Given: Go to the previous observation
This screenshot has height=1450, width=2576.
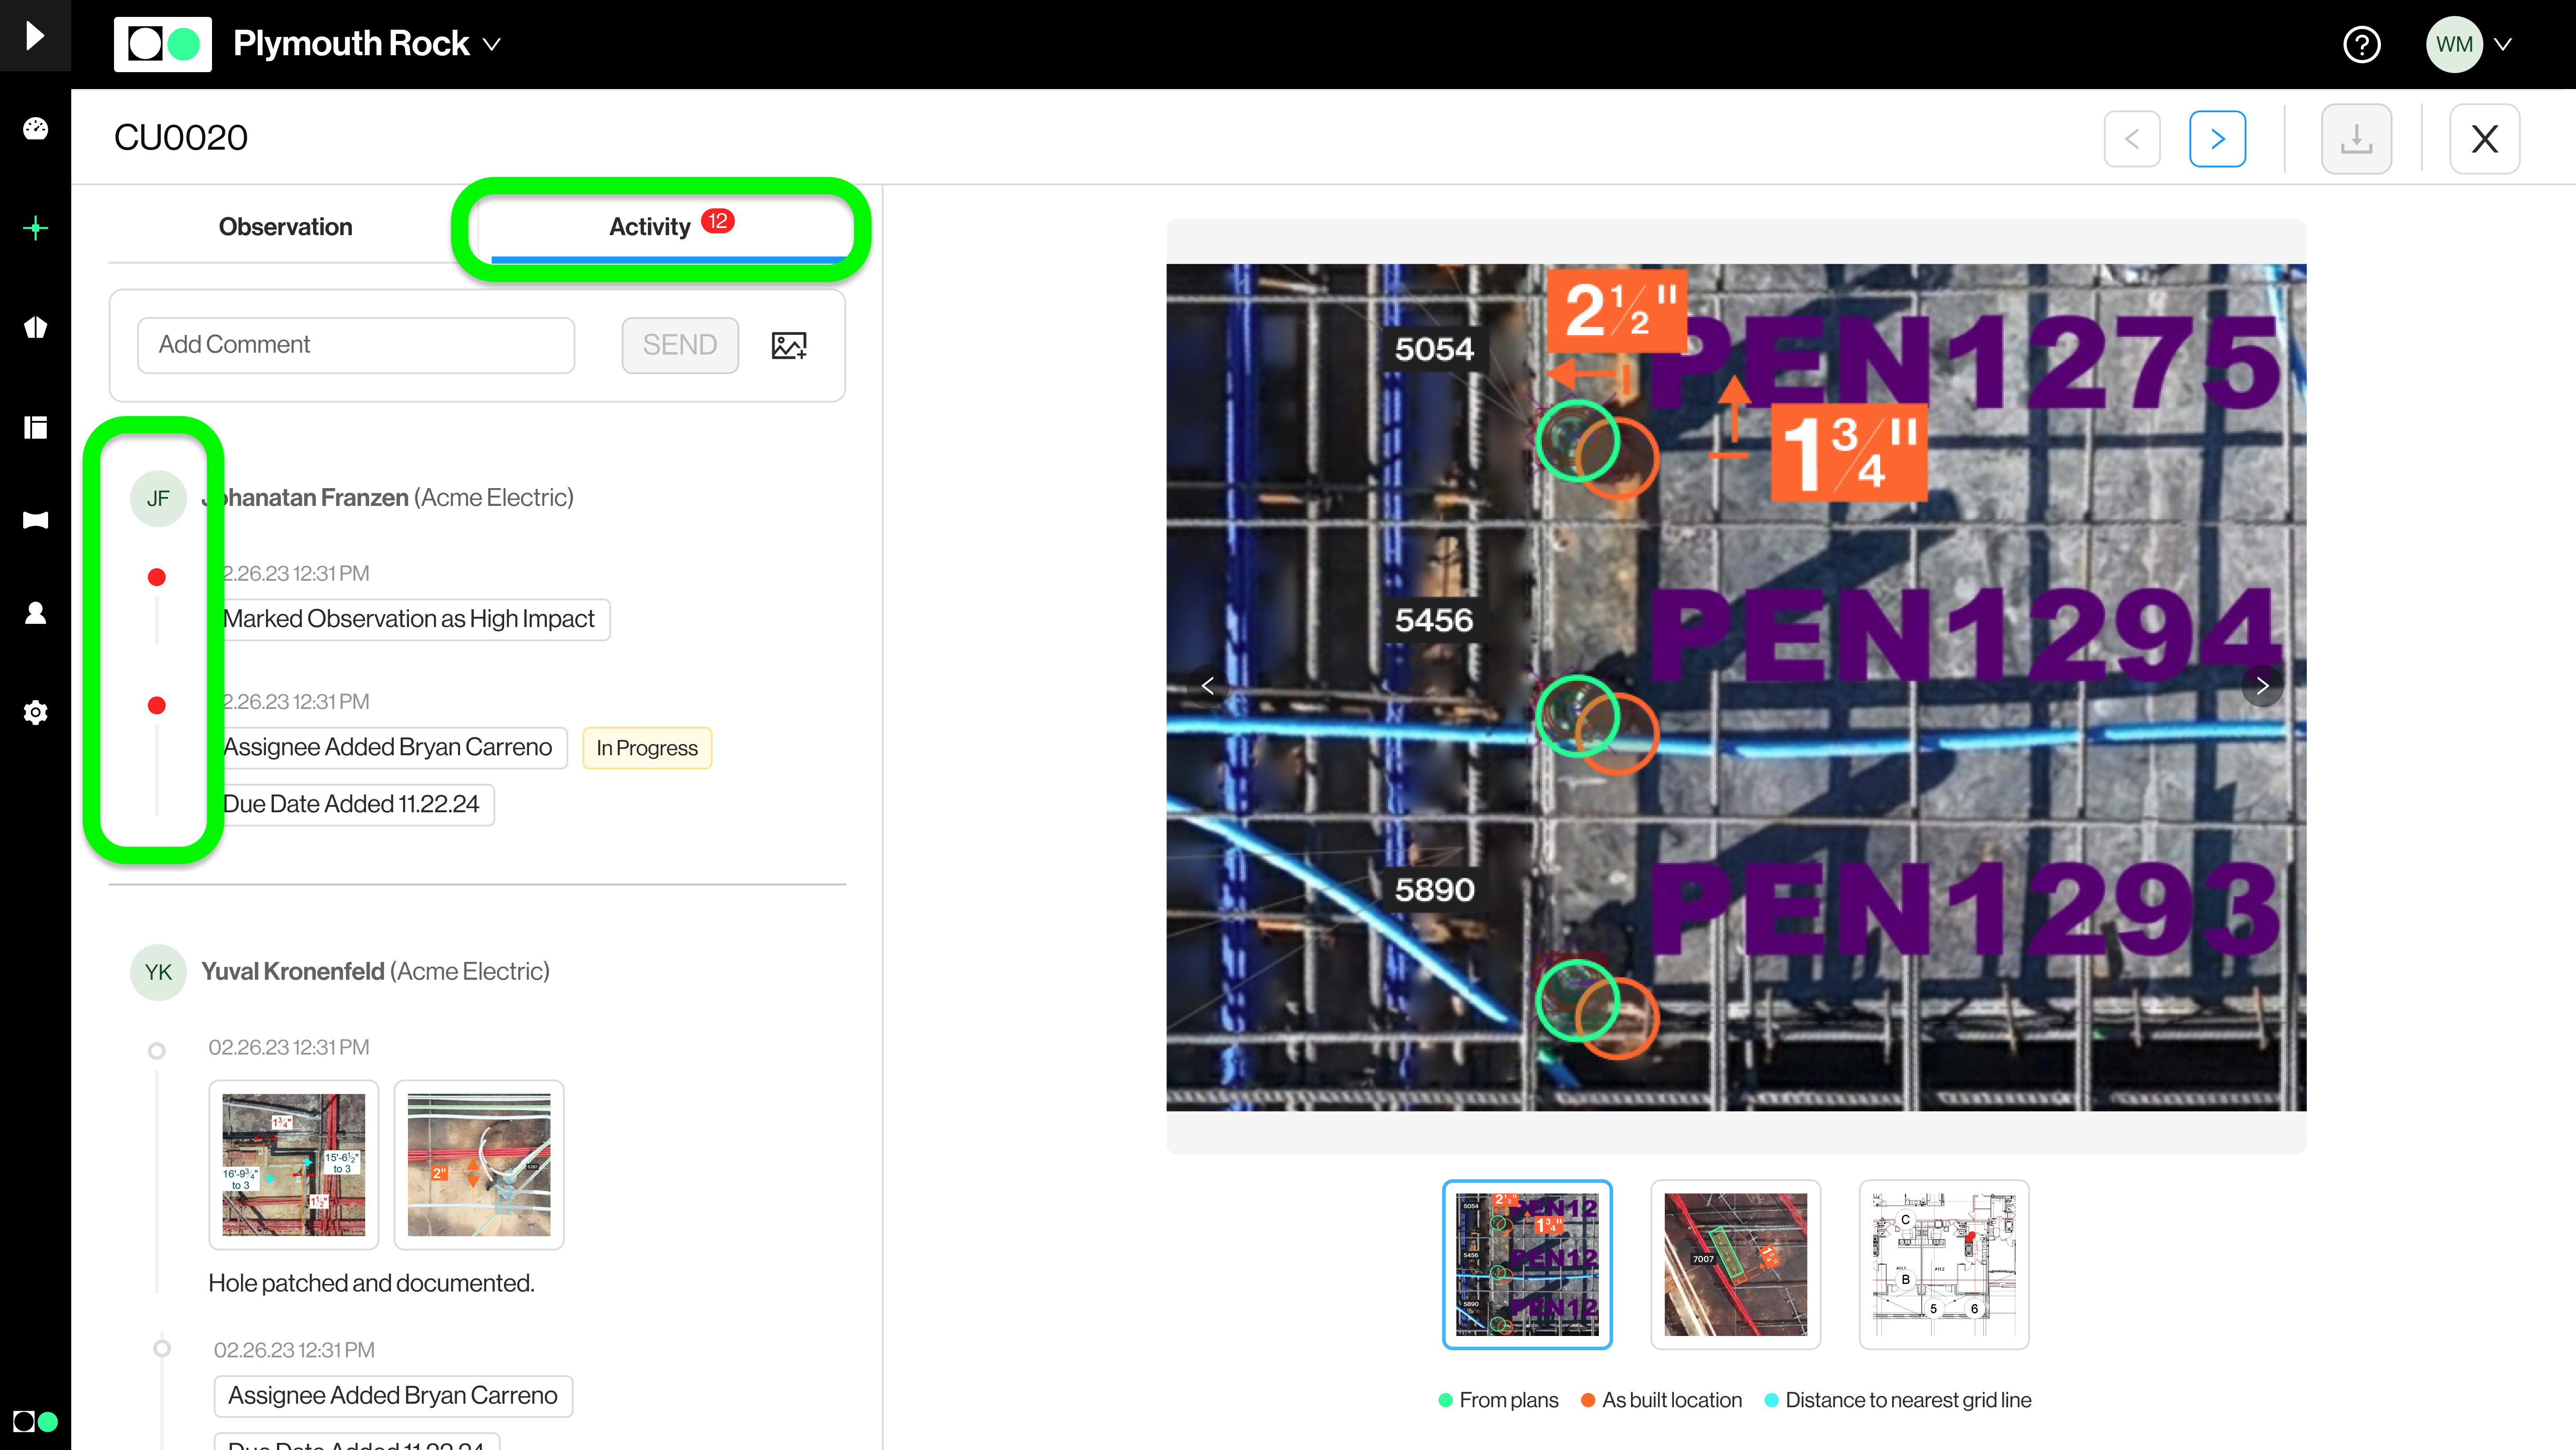Looking at the screenshot, I should (2132, 138).
